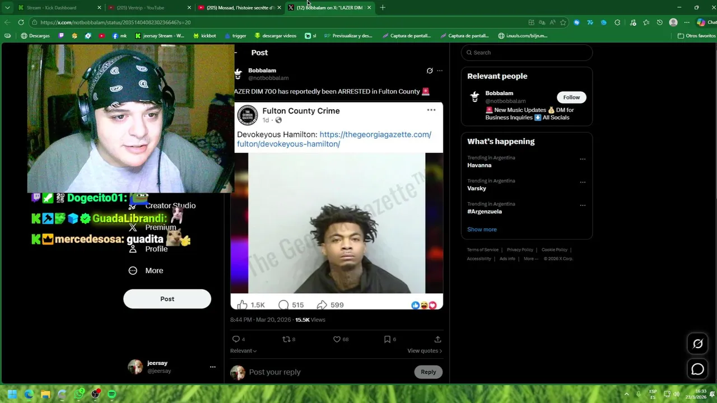Screen dimensions: 717x403
Task: Open File Explorer from the taskbar
Action: click(x=45, y=394)
